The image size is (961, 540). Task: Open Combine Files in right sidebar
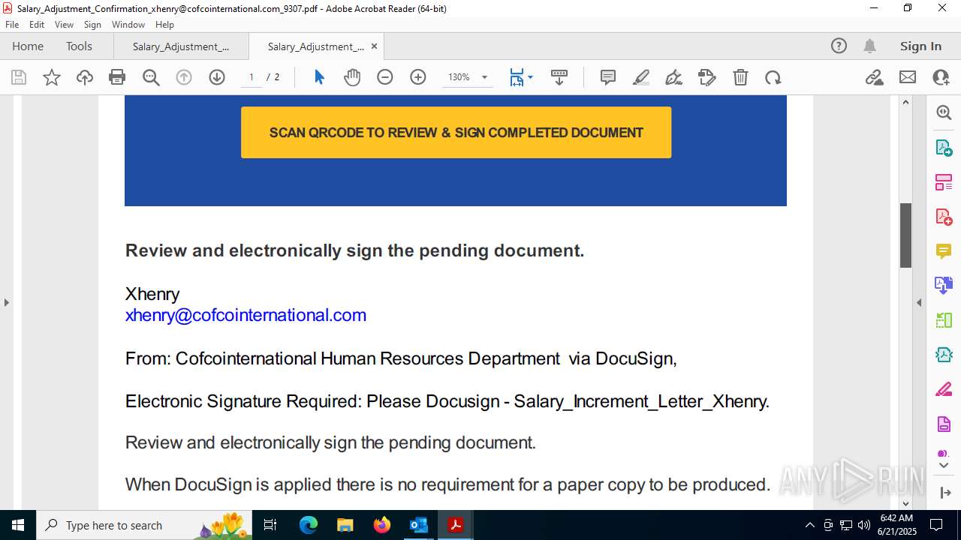pyautogui.click(x=944, y=286)
